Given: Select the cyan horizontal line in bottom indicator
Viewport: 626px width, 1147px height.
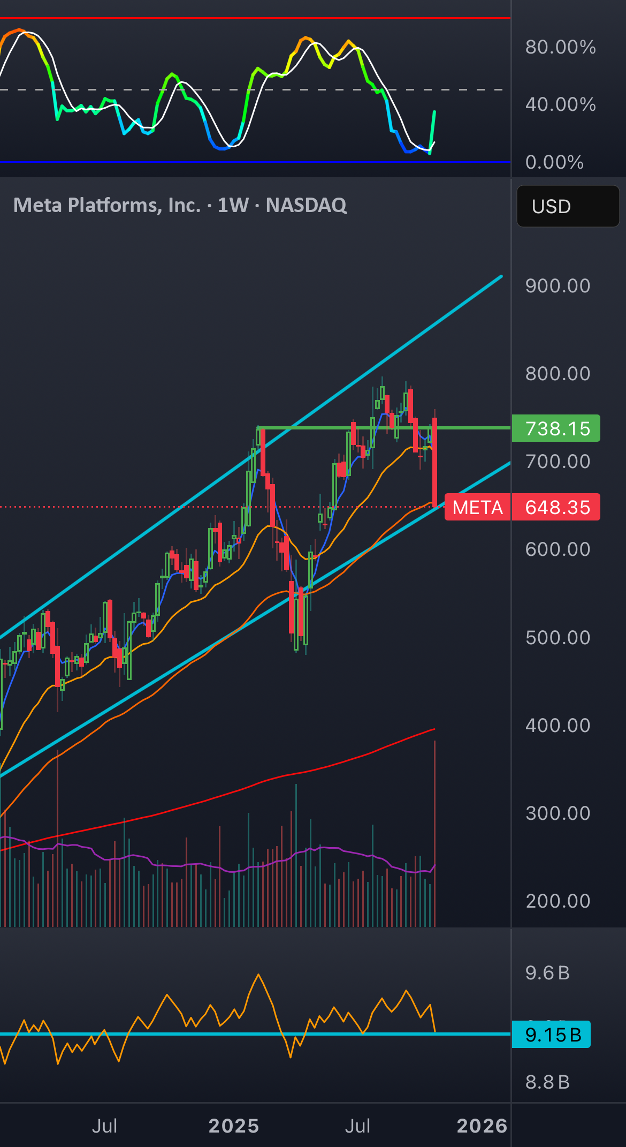Looking at the screenshot, I should (x=255, y=1034).
